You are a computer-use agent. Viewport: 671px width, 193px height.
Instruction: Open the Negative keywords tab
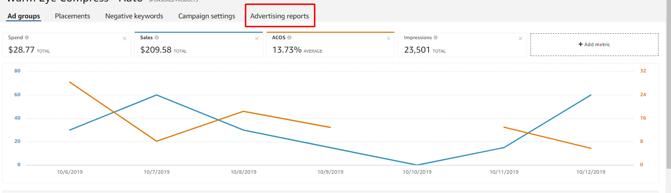[x=134, y=16]
